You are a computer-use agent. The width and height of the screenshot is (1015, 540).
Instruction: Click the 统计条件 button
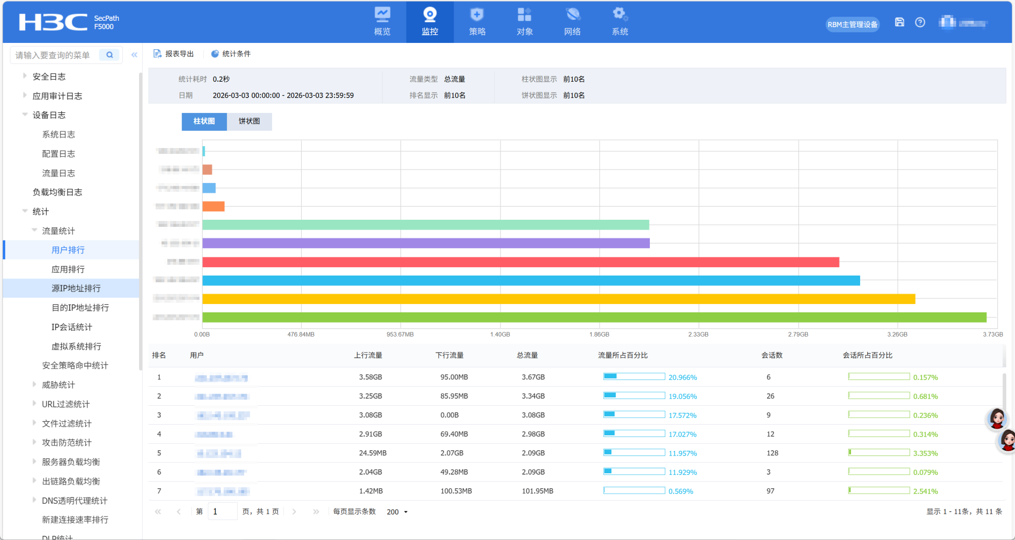coord(231,54)
